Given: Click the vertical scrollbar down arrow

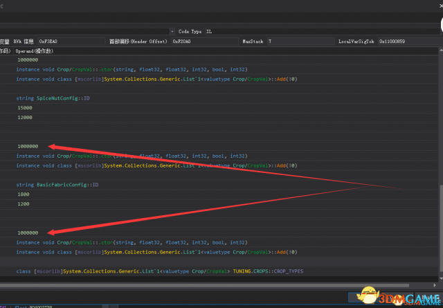Looking at the screenshot, I should pos(441,279).
